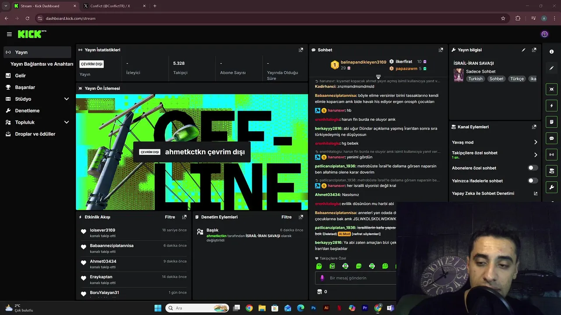Toggle the channel actions icon in right sidebar

click(x=551, y=171)
